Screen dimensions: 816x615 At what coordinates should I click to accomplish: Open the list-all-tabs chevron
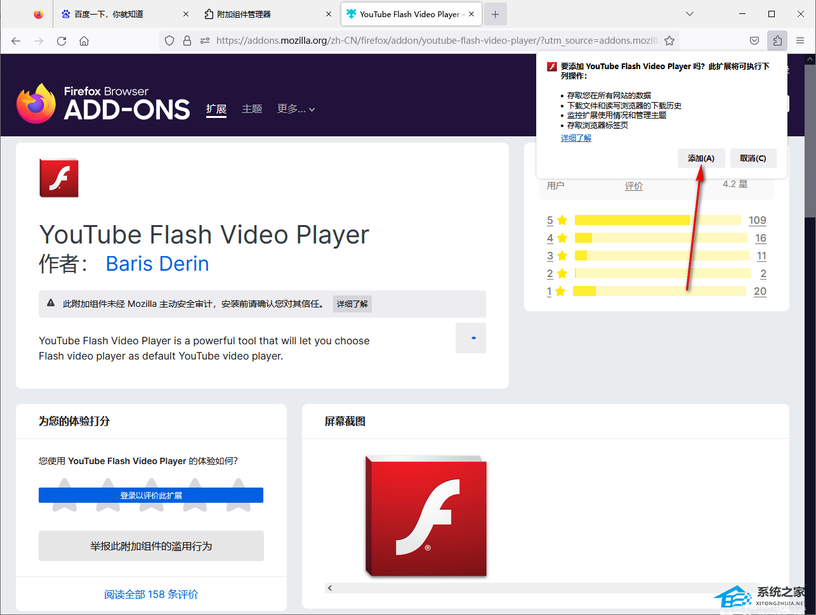[x=689, y=13]
